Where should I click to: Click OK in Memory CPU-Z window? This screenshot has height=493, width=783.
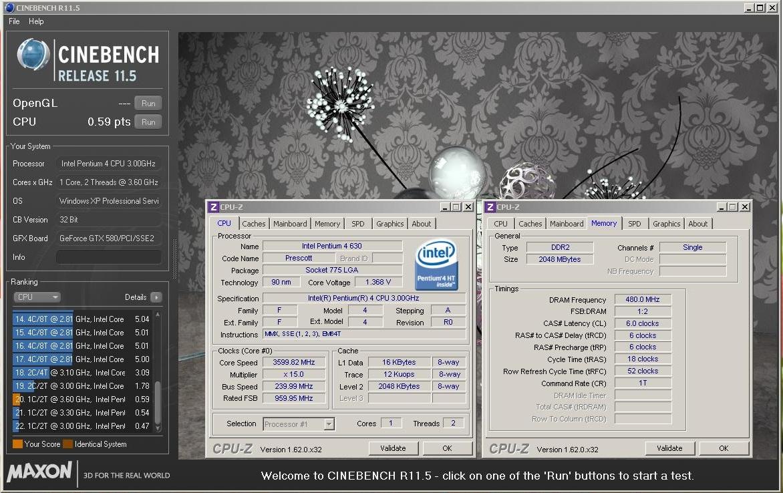coord(724,448)
